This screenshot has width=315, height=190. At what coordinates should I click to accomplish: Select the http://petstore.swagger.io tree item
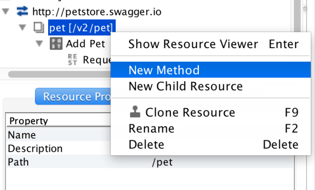click(x=97, y=12)
